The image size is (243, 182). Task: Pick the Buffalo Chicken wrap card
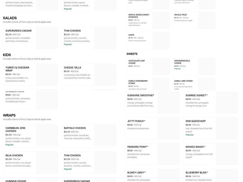[90, 136]
